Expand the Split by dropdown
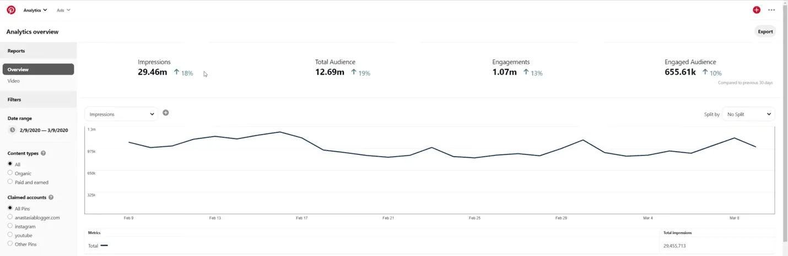788x256 pixels. tap(748, 114)
